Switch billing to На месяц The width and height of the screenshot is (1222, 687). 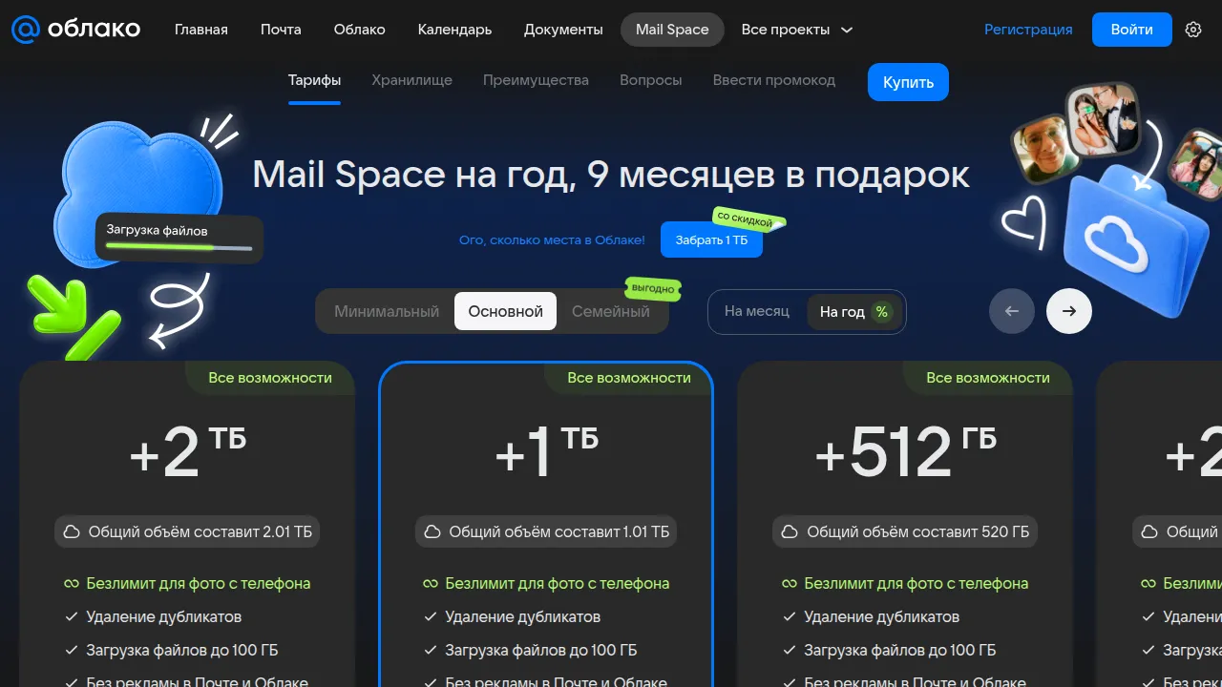pyautogui.click(x=757, y=311)
